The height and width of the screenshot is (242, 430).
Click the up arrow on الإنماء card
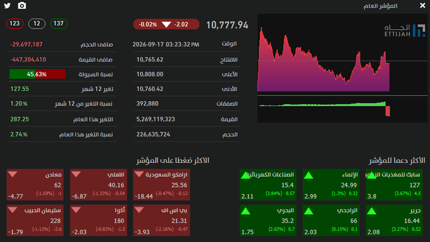point(309,176)
